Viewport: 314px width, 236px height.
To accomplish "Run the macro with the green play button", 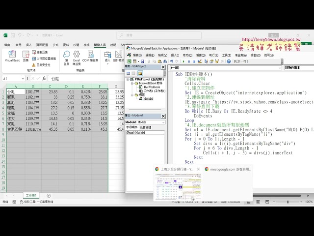I will click(183, 61).
